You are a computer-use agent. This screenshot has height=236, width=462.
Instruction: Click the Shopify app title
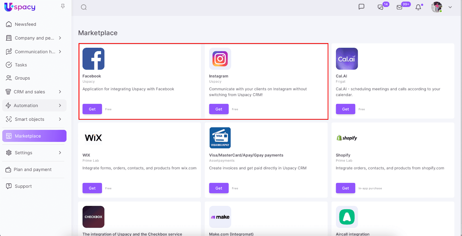[343, 155]
